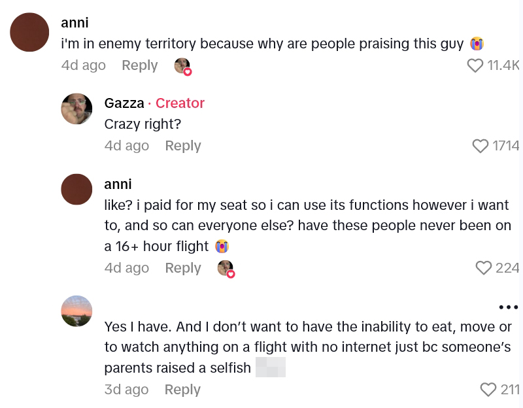The image size is (523, 408).
Task: Open Gazza's profile avatar
Action: pyautogui.click(x=76, y=109)
